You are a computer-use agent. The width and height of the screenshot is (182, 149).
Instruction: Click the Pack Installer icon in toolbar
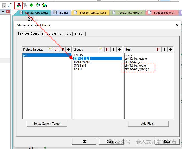[x=44, y=5]
